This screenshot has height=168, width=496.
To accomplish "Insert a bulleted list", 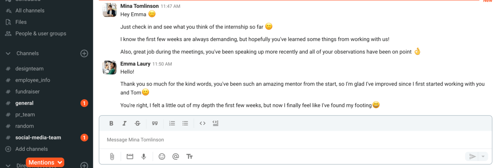I will 185,123.
